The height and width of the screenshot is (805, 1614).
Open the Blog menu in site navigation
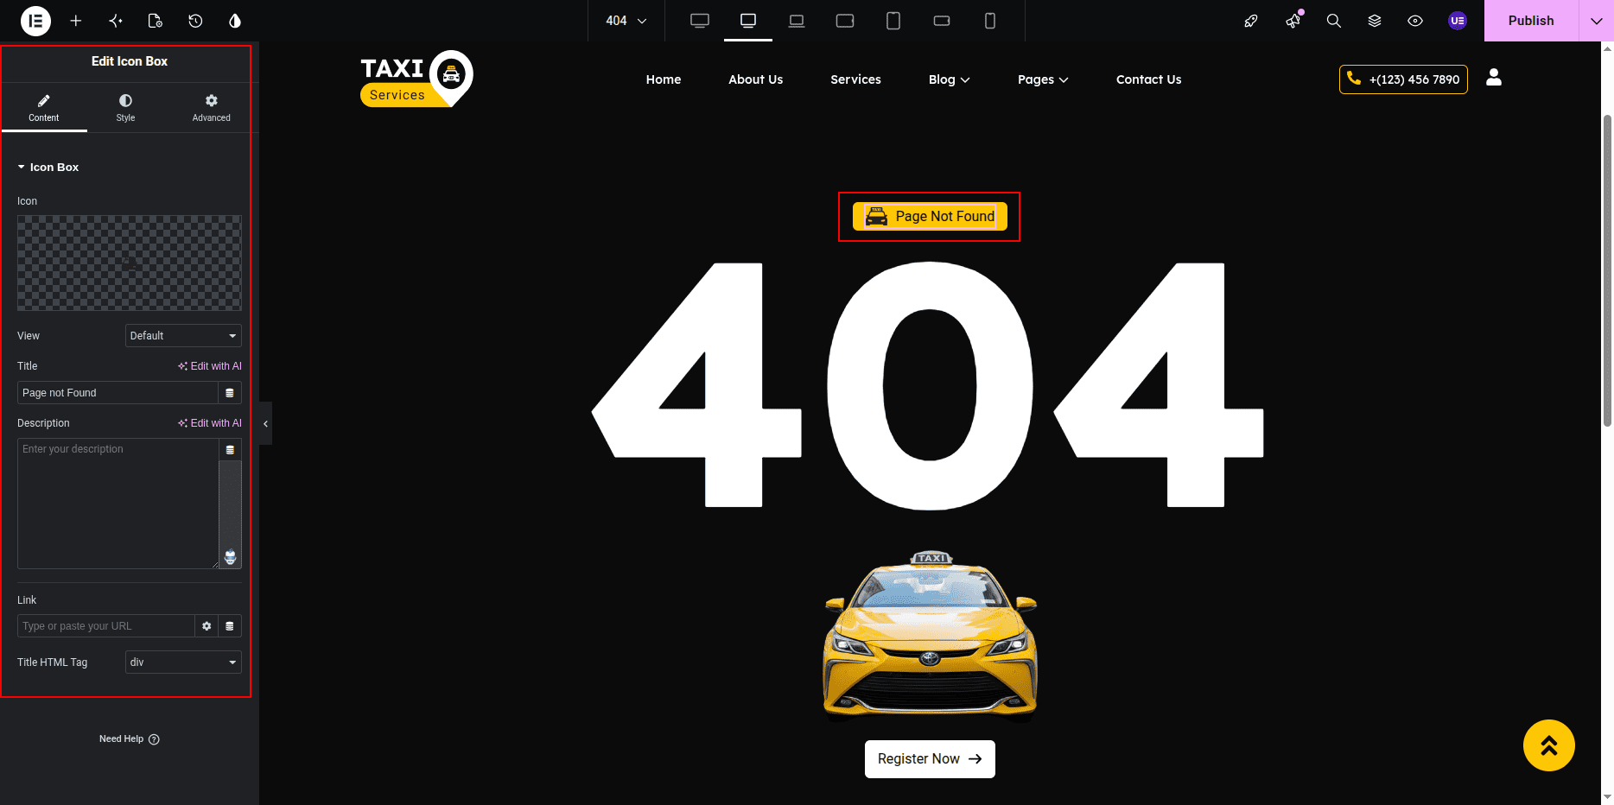[949, 79]
